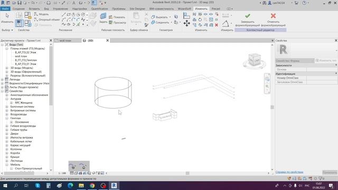
Task: Select В_АР_ПЭ_02 Этаж floor plan
Action: tap(25, 52)
